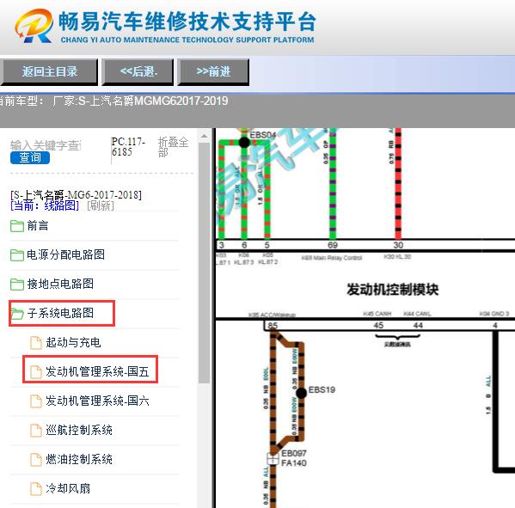Select the 前言 tree entry
This screenshot has width=515, height=508.
pos(38,226)
